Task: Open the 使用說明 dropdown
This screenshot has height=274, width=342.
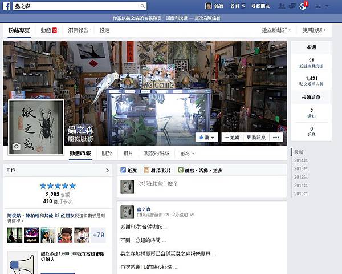Action: (313, 30)
